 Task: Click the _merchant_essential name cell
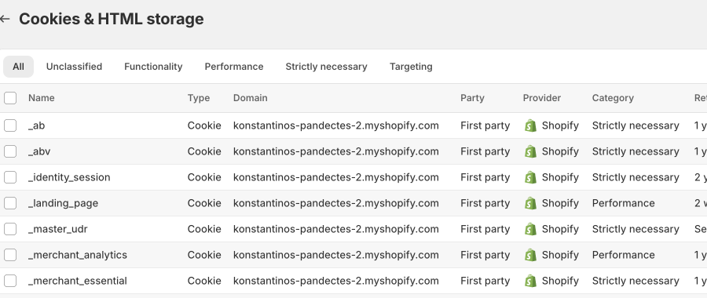pos(78,281)
